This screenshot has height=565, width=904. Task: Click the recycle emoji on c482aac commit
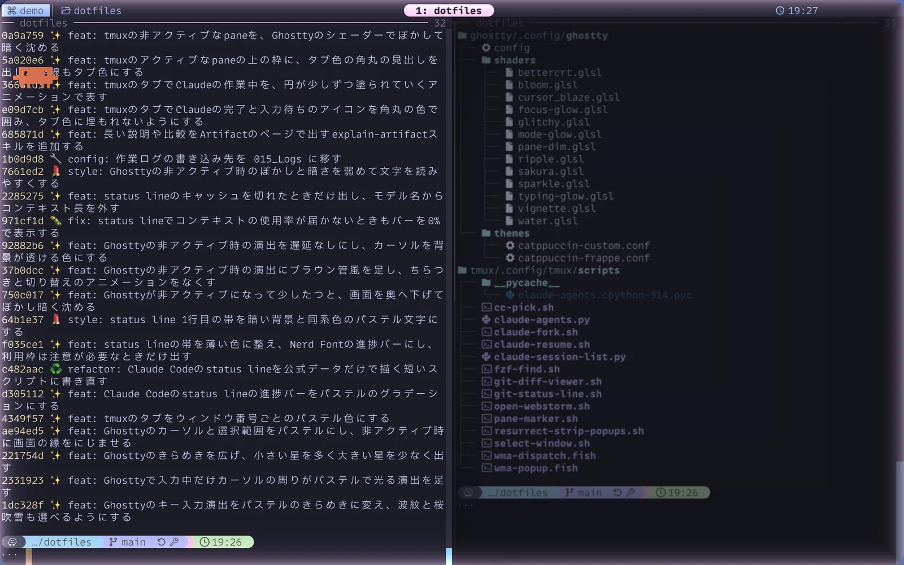(x=55, y=369)
